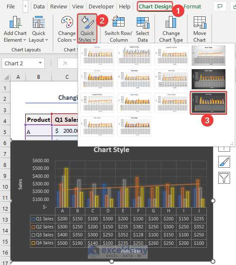Open the View tab
This screenshot has height=265, width=236.
[x=78, y=6]
